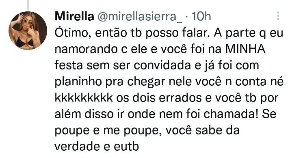
Task: Click the phrase 'A parte q eu'
Action: [x=249, y=33]
